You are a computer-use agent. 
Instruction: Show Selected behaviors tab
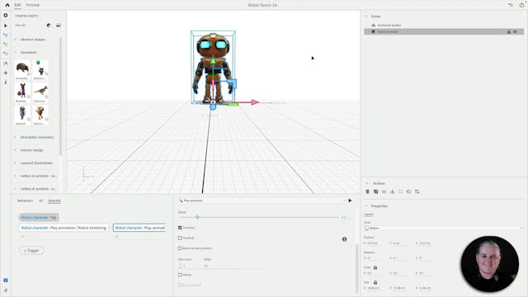54,200
